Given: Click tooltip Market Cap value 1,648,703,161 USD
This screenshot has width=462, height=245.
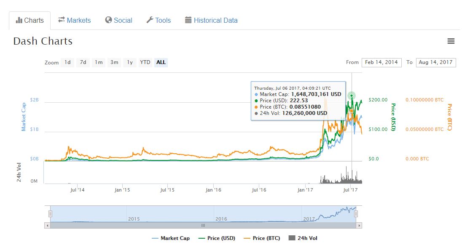Looking at the screenshot, I should click(316, 94).
